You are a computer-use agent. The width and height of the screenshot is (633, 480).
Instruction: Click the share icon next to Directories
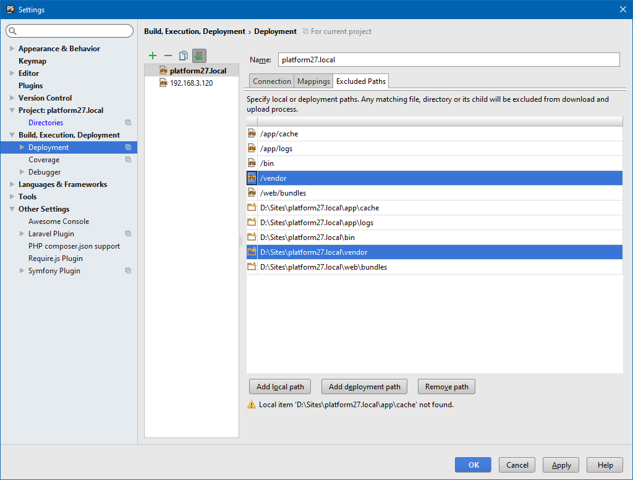coord(128,123)
